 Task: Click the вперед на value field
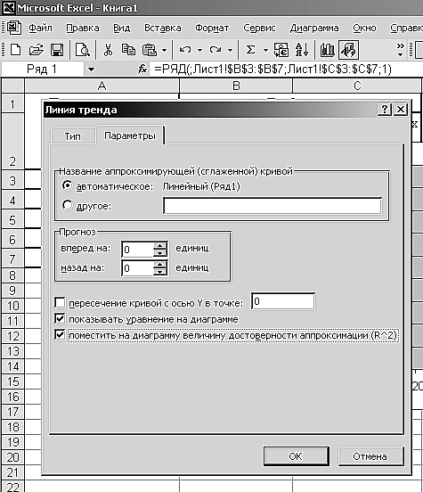137,250
